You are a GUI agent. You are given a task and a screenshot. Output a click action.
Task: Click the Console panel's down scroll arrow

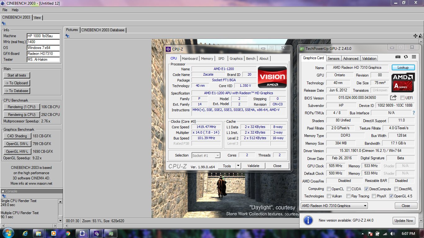[x=61, y=221]
